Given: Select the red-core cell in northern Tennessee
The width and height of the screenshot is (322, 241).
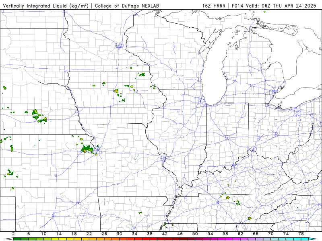Looking at the screenshot, I should coord(227,198).
